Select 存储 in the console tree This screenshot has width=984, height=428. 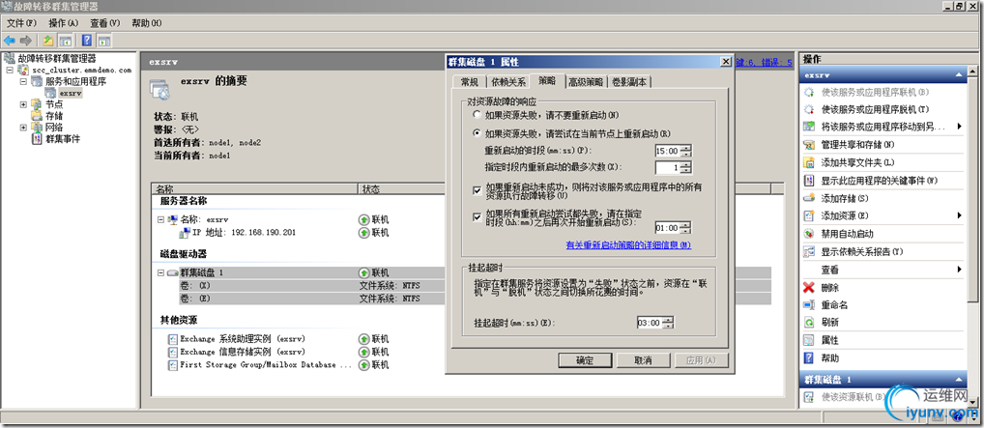(x=54, y=116)
